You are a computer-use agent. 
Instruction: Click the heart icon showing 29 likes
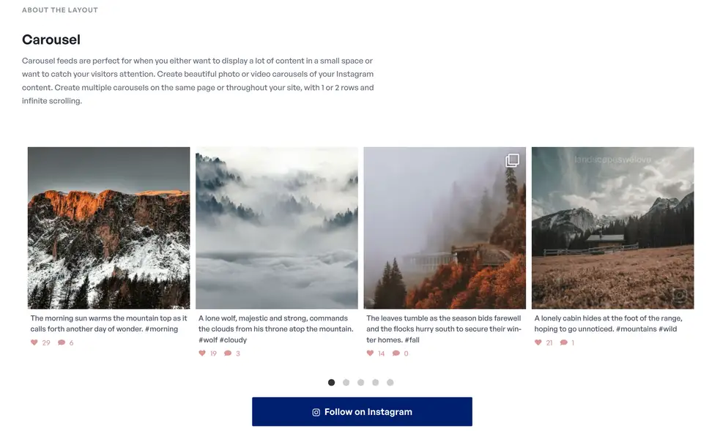pos(34,342)
